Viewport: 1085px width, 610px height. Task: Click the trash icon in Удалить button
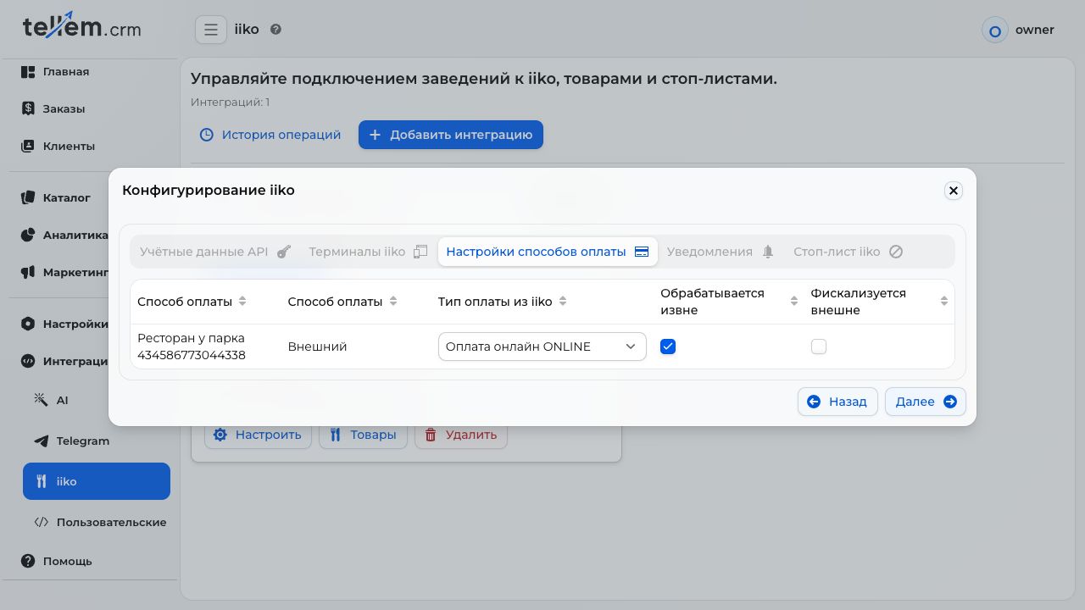[x=431, y=435]
